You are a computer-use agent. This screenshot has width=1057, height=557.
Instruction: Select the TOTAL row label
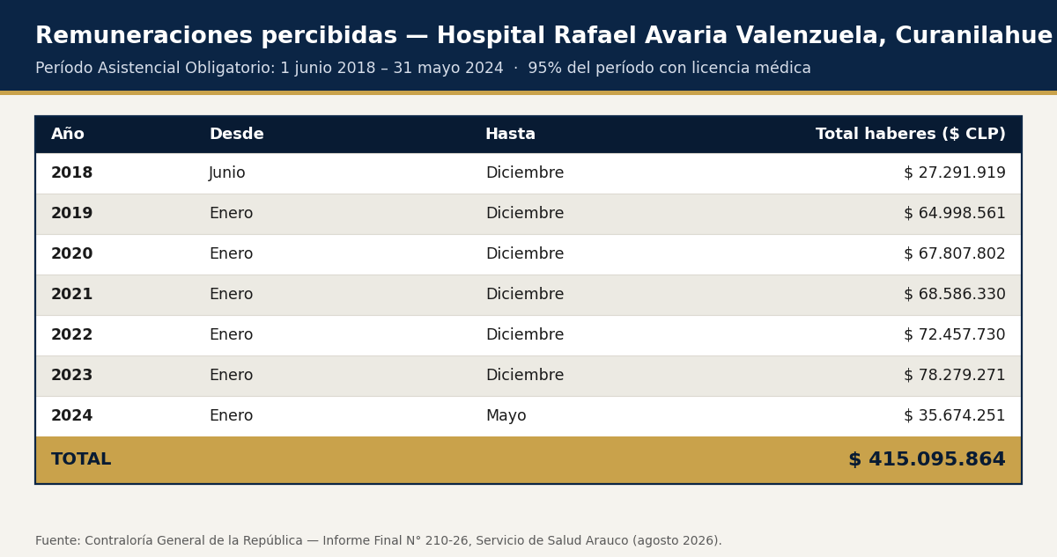click(81, 460)
